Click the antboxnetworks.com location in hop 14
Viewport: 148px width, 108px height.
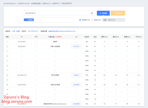[x=55, y=104]
